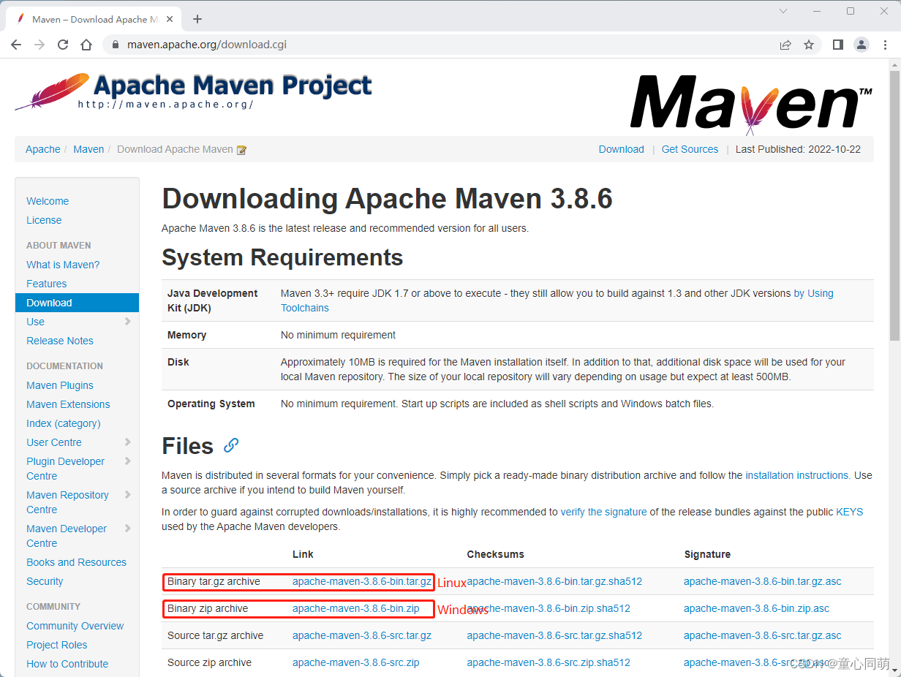Click the Apache breadcrumb link

pyautogui.click(x=43, y=149)
